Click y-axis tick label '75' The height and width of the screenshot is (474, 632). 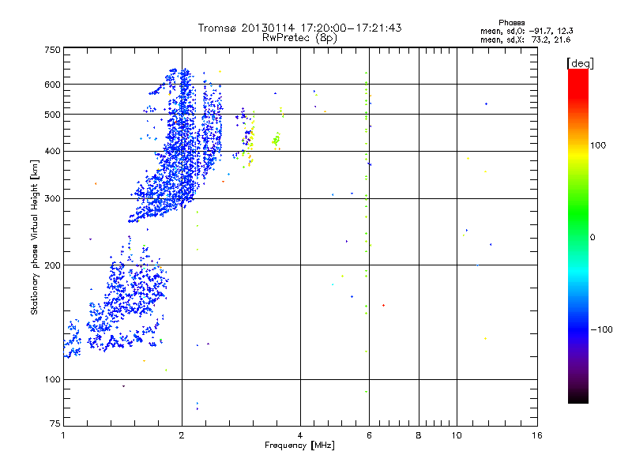click(55, 423)
